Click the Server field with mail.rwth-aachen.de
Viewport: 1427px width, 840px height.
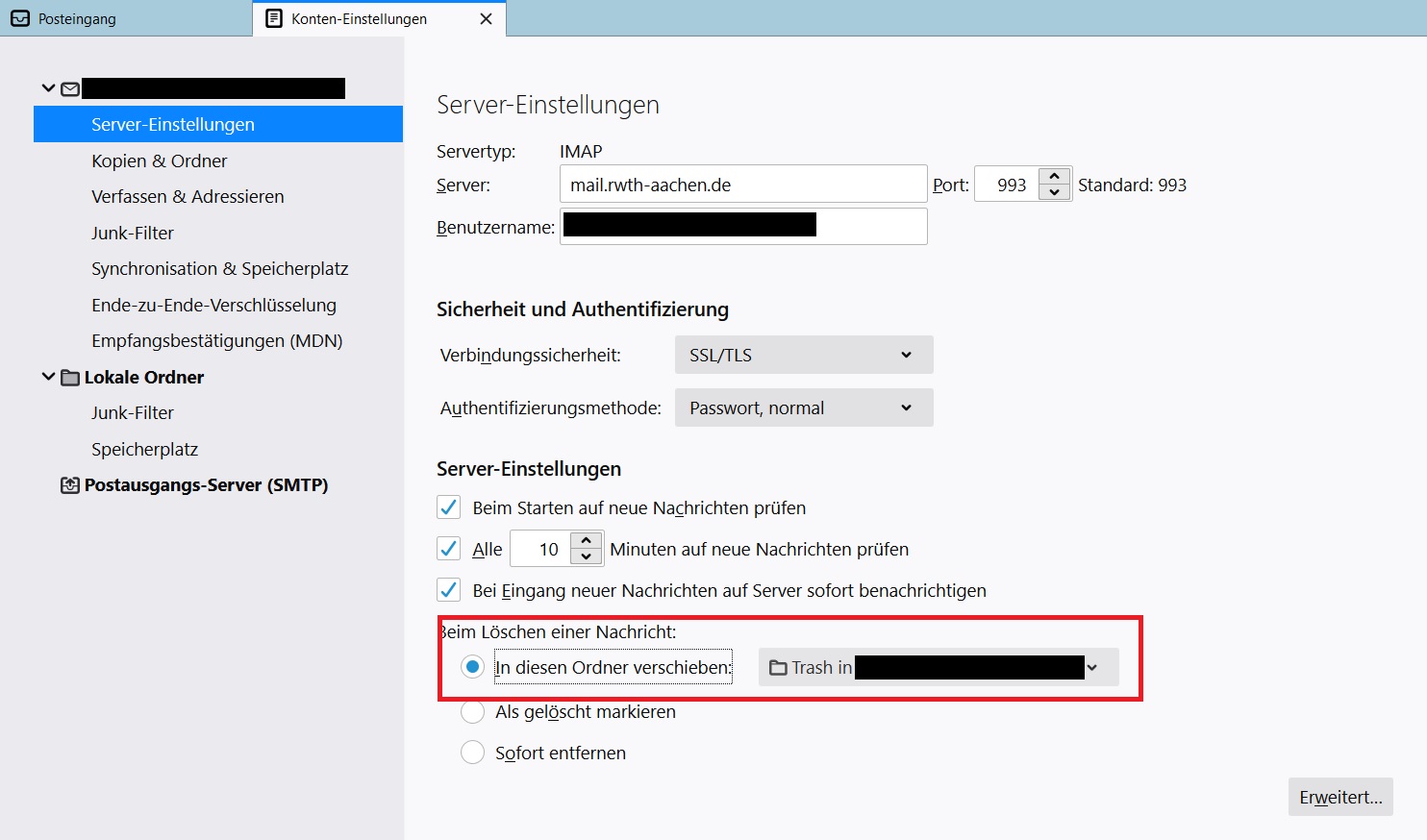pyautogui.click(x=742, y=185)
